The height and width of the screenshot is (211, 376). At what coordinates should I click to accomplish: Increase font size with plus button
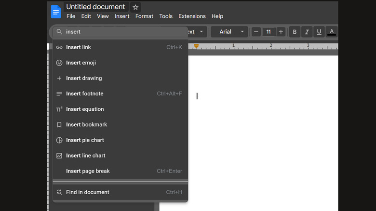point(281,32)
